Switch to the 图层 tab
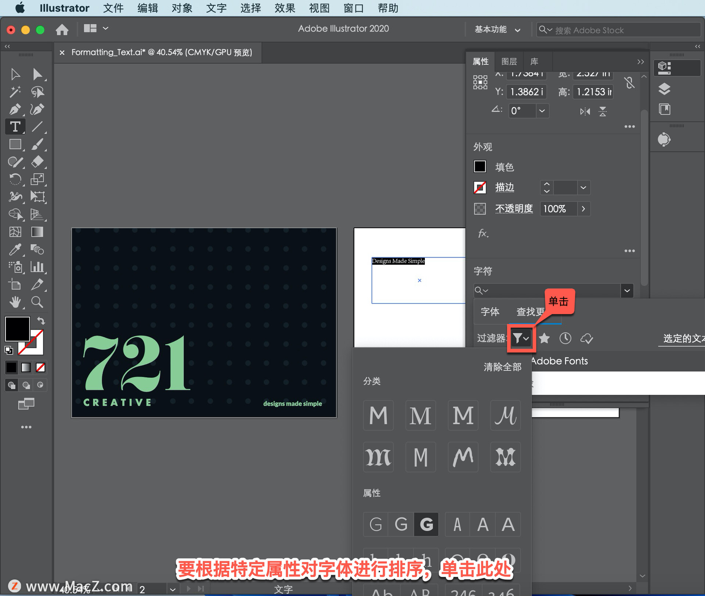 coord(509,62)
